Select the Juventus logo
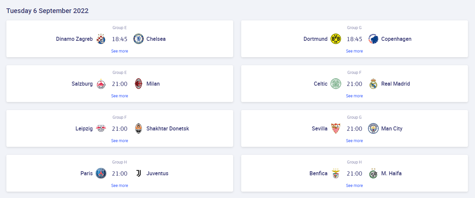This screenshot has height=198, width=475. click(139, 173)
